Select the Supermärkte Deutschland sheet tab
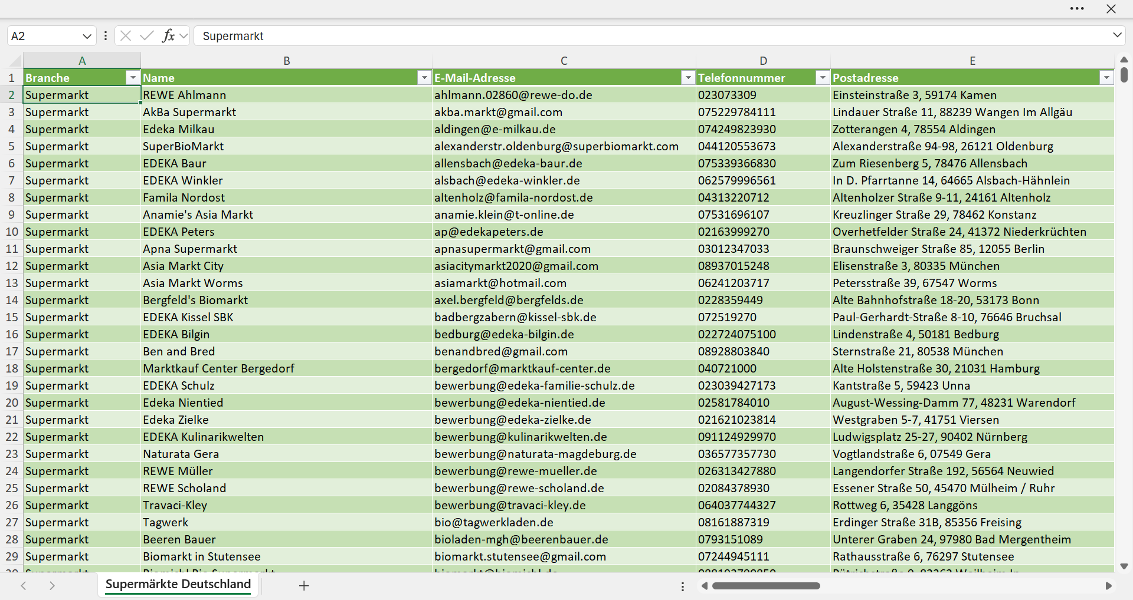The height and width of the screenshot is (600, 1133). (x=178, y=584)
